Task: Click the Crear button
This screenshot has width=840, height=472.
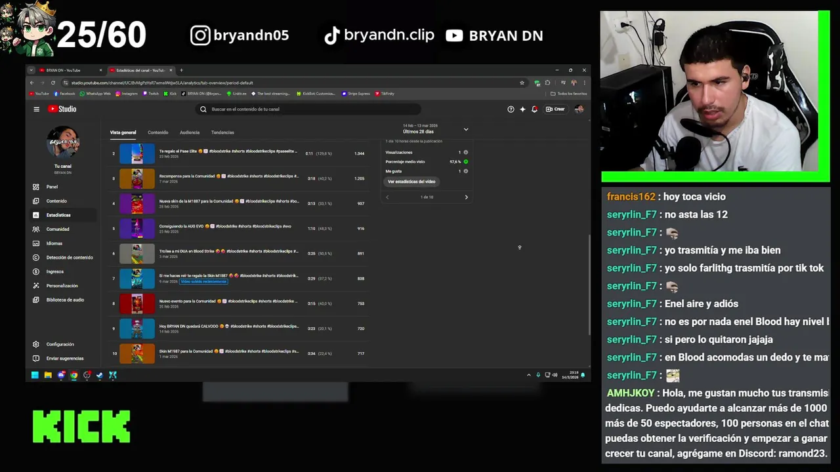Action: point(555,109)
